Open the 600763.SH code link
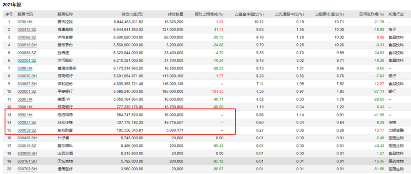Screen dimensions: 411x174 point(27,169)
